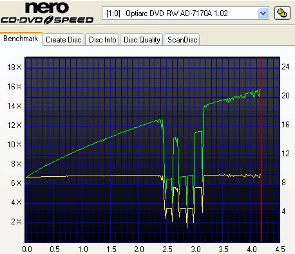Open the Disc Quality tab
The height and width of the screenshot is (254, 295).
tap(142, 40)
